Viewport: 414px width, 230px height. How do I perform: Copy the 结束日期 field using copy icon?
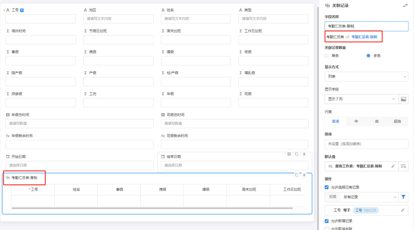tap(297, 154)
